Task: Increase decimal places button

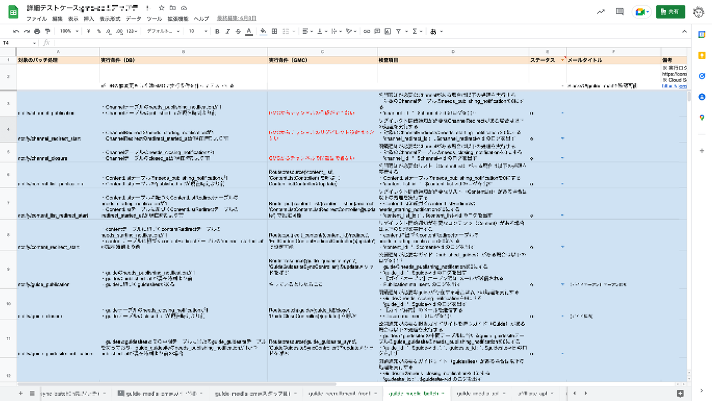Action: click(x=120, y=31)
